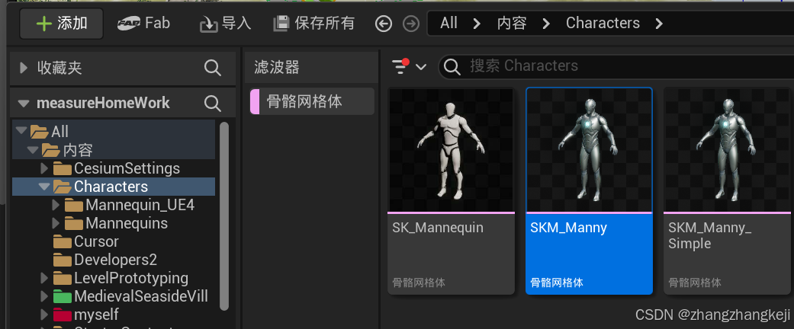The image size is (794, 329).
Task: Click 保存所有 save all button
Action: tap(314, 24)
